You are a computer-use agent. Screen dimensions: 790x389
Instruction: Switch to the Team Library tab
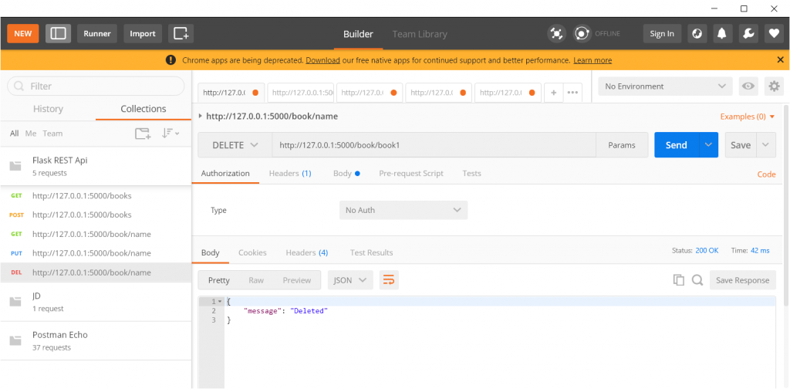[420, 34]
